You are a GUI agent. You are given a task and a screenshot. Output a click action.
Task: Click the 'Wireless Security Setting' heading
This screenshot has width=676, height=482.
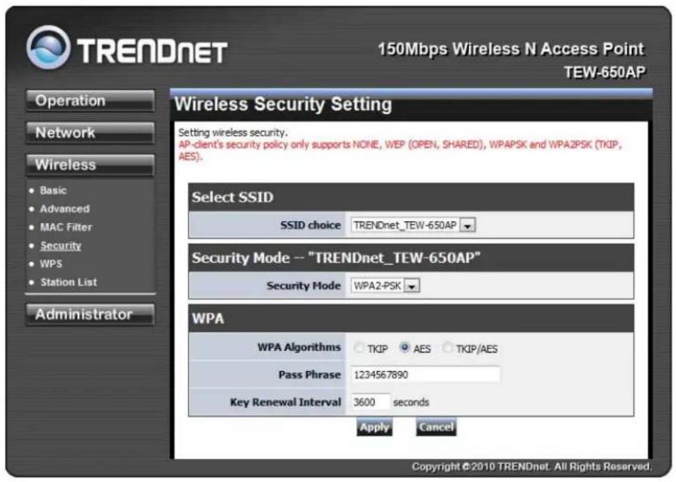tap(283, 105)
